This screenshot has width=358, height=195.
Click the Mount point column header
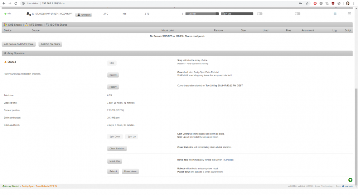point(168,30)
